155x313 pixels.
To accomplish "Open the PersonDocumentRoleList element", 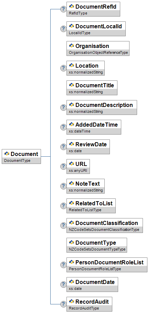I will (x=107, y=265).
